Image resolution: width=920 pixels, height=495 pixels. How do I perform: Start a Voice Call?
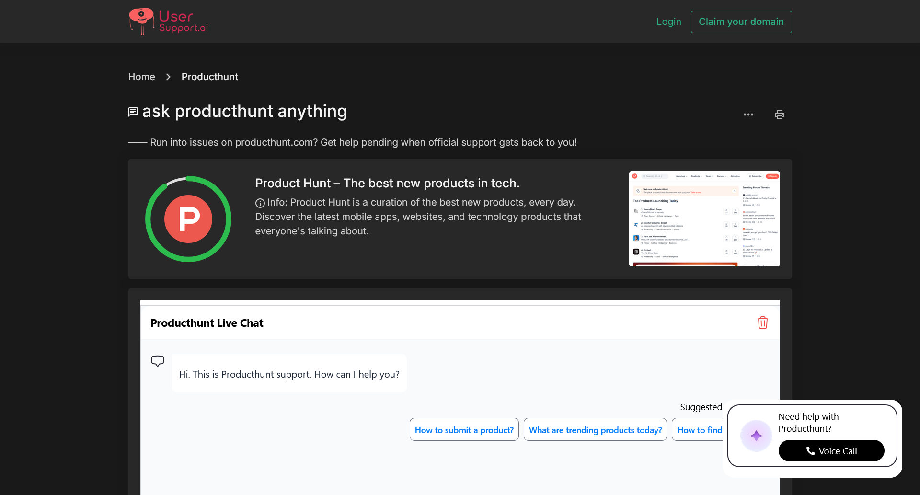tap(831, 451)
